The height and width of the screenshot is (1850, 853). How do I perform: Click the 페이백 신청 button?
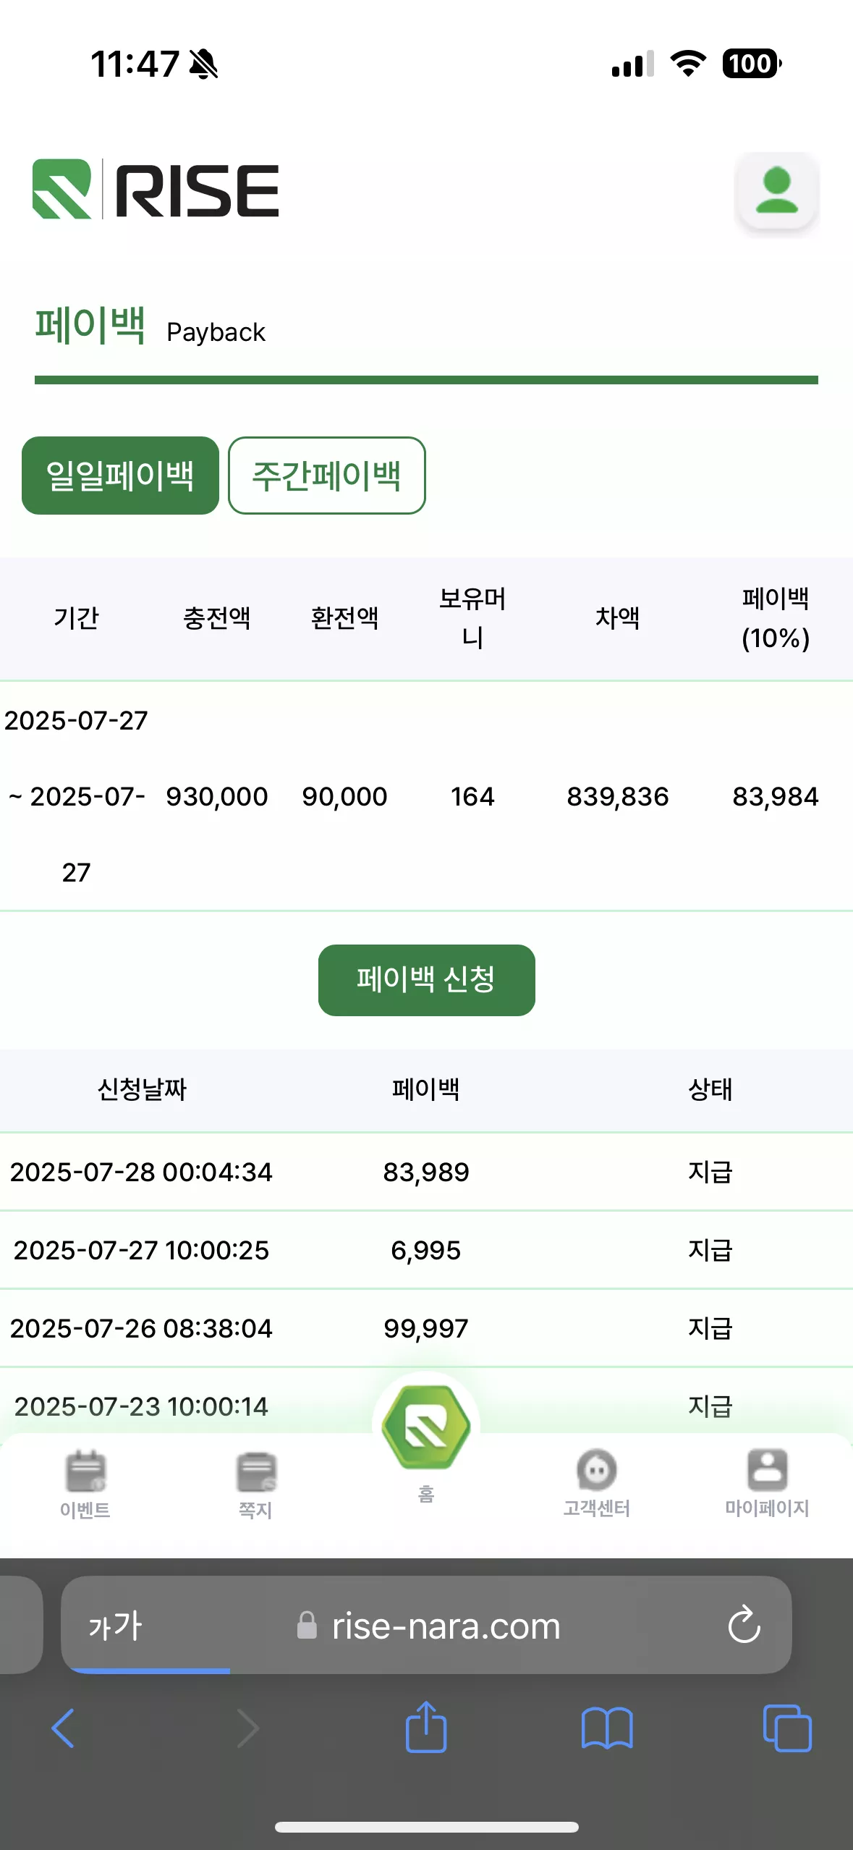427,980
